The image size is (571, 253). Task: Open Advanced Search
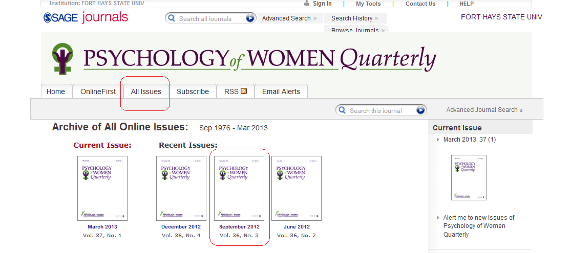[x=289, y=18]
